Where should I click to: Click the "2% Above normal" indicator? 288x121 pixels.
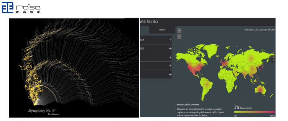point(243,107)
